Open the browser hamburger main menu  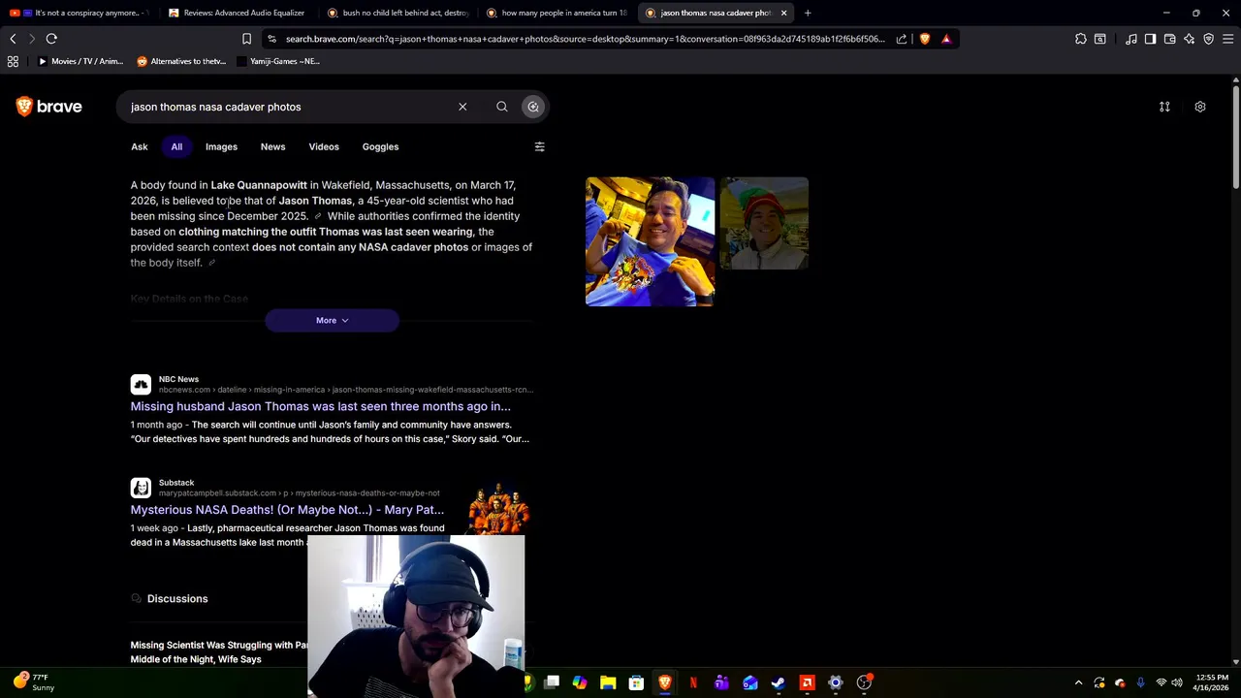pos(1228,39)
